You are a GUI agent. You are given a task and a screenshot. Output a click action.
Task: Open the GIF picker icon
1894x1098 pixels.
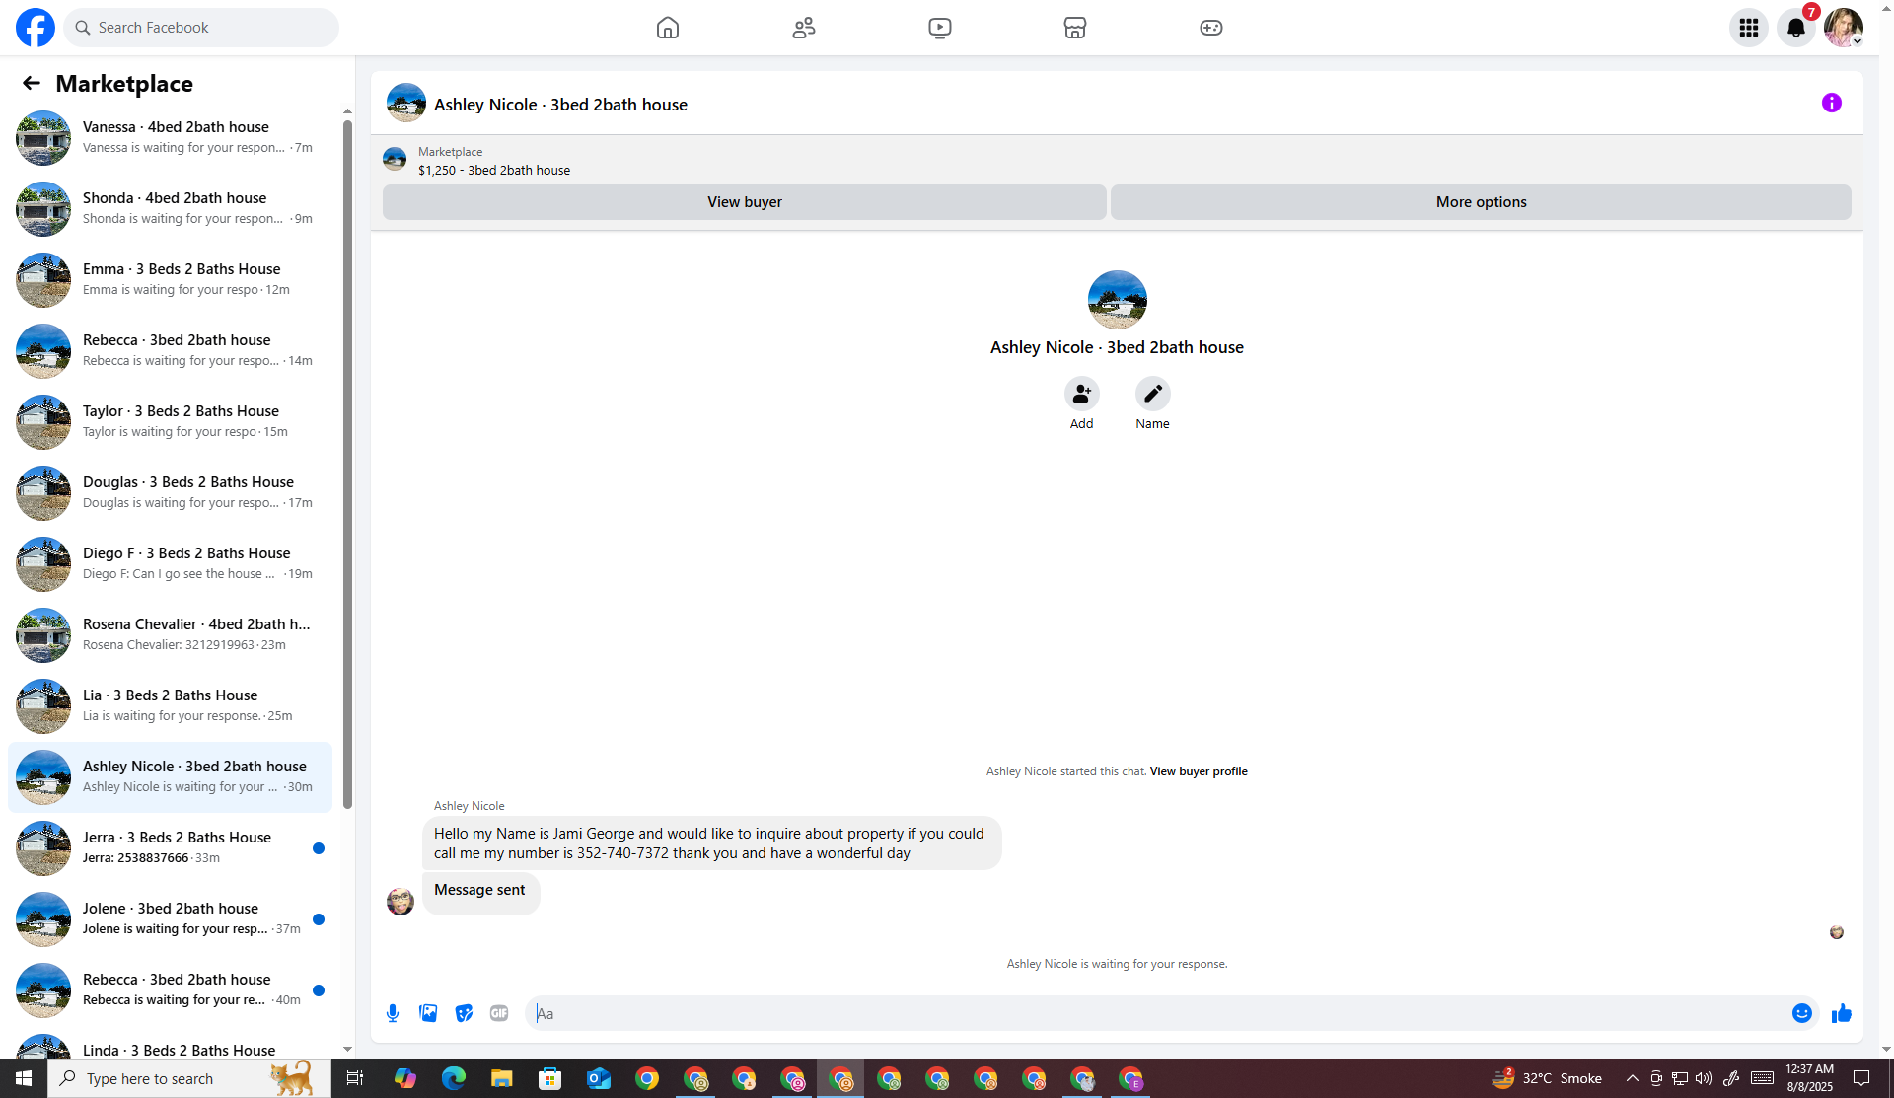[499, 1013]
